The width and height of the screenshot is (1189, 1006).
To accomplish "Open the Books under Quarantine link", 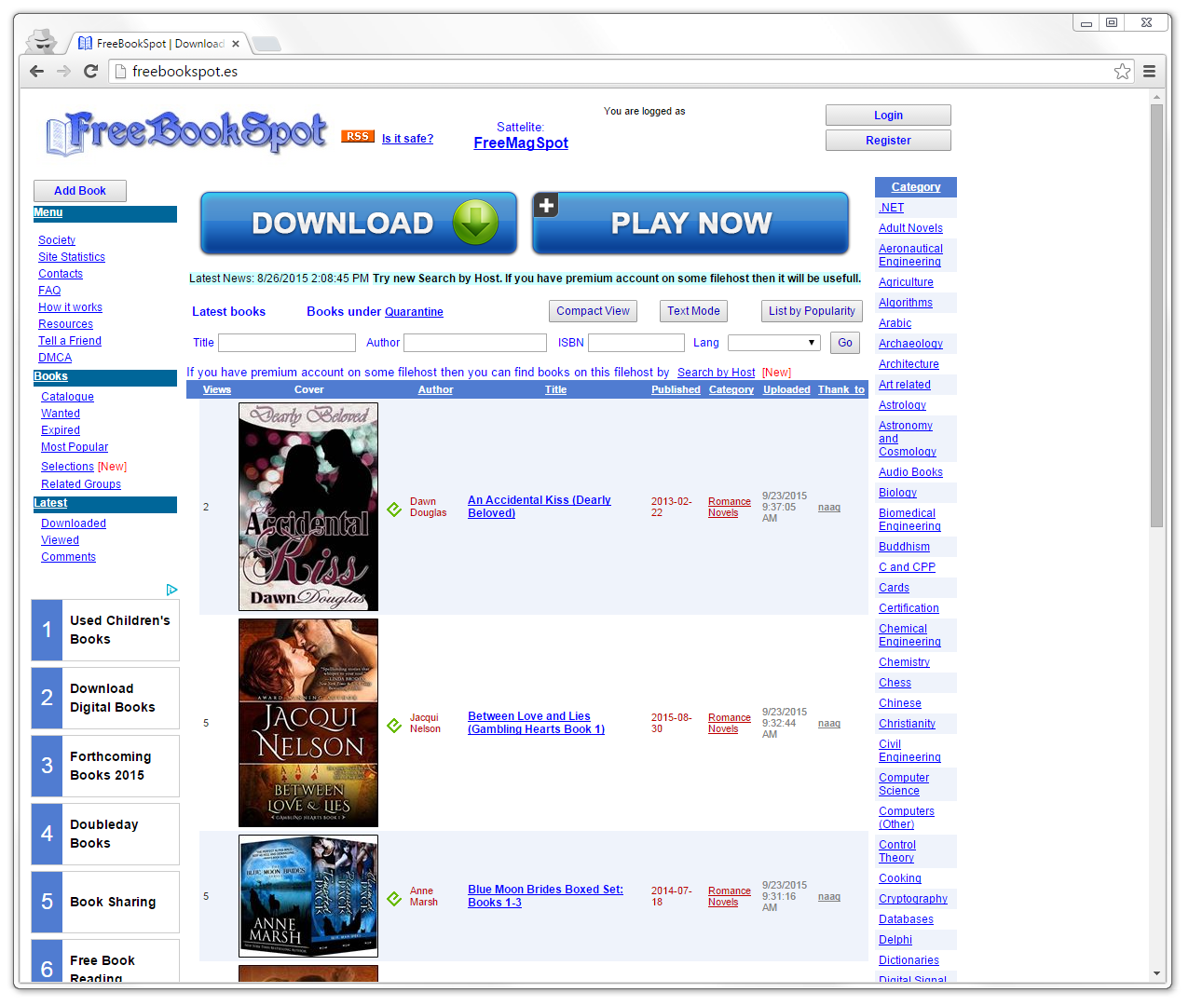I will point(414,311).
